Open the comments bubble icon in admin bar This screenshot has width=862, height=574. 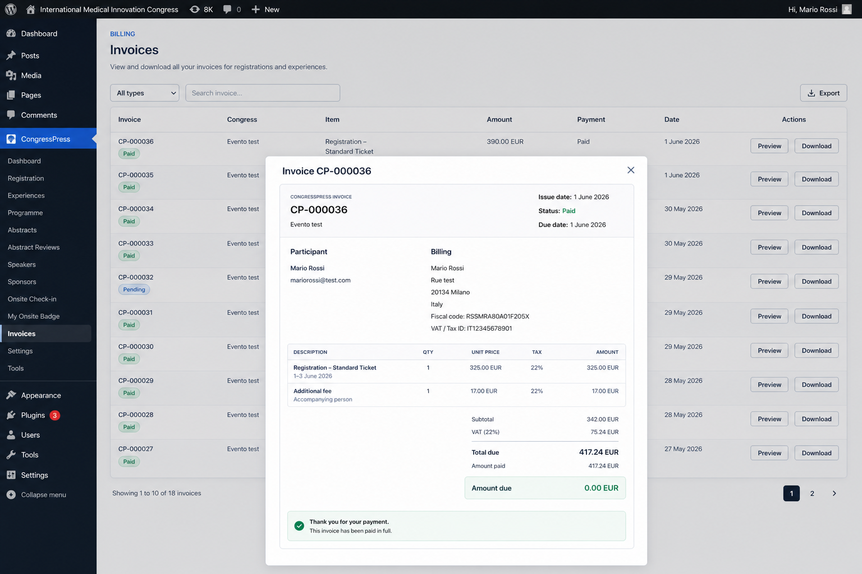coord(227,10)
